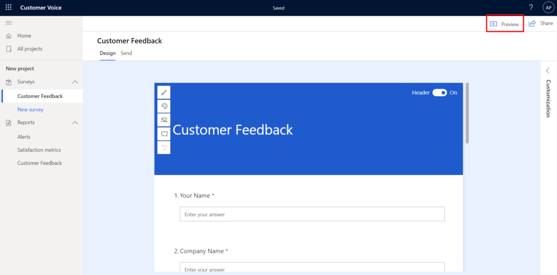
Task: Expand the Customization panel chevron
Action: tap(548, 70)
